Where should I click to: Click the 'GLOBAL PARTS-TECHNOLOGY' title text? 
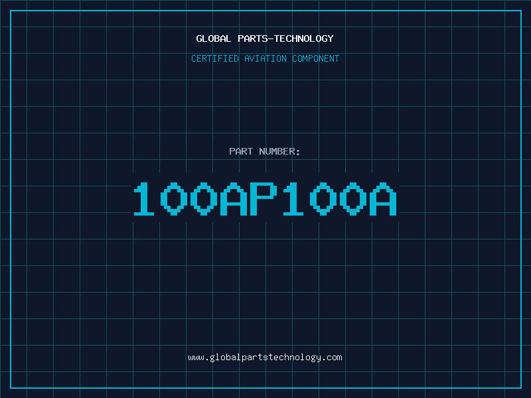click(265, 38)
